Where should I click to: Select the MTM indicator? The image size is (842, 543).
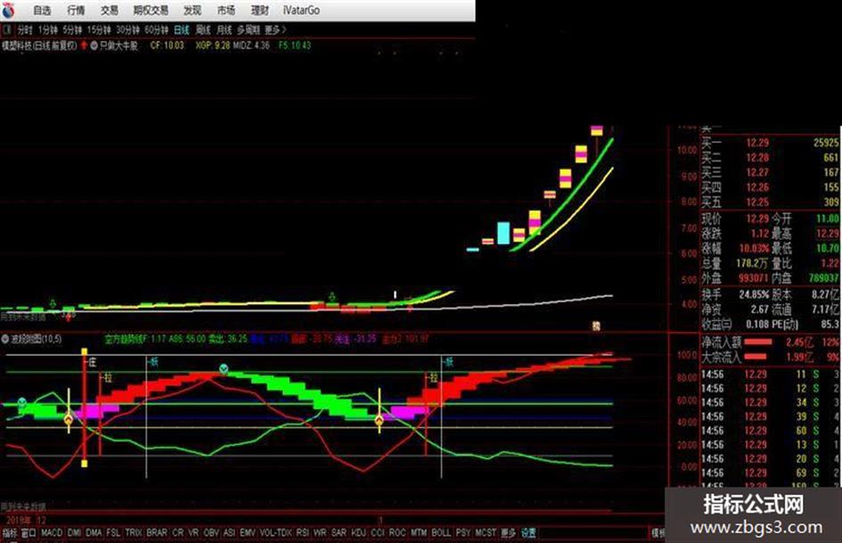coord(418,533)
